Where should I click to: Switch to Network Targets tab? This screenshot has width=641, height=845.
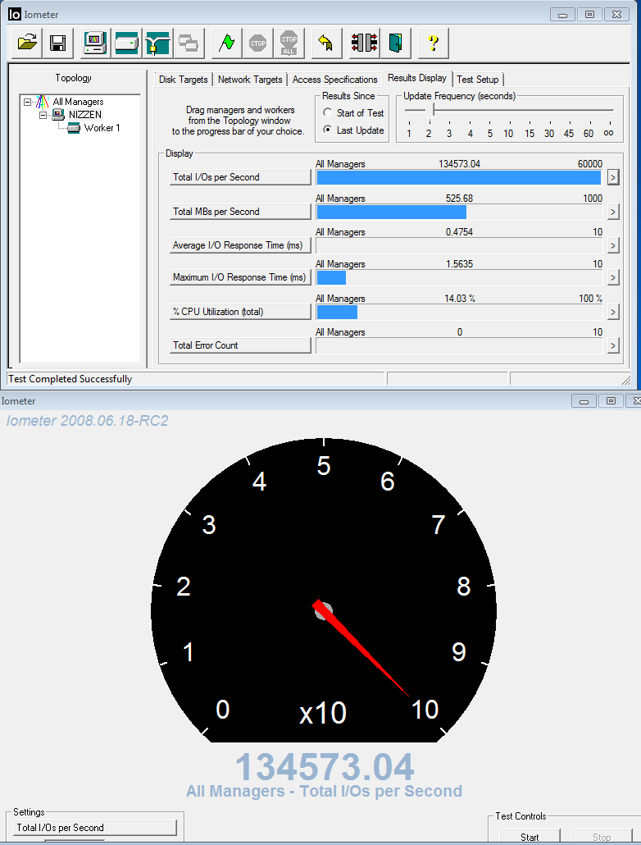click(x=250, y=80)
